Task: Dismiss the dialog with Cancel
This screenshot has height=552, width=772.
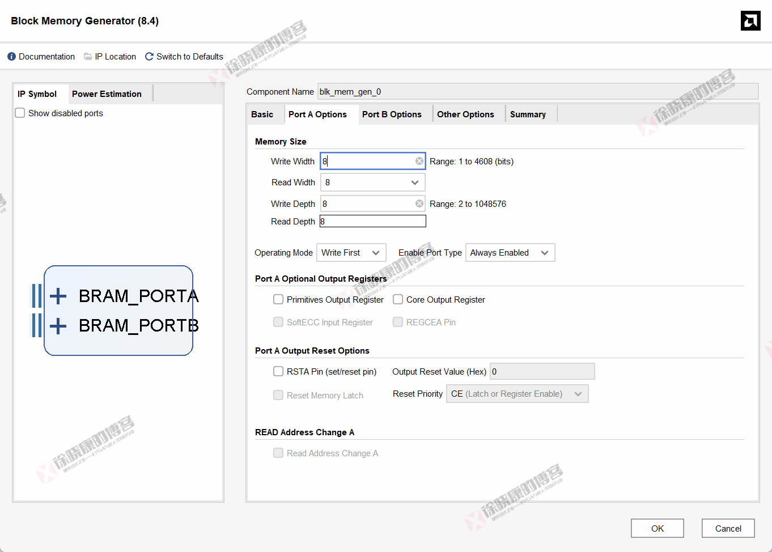Action: point(728,528)
